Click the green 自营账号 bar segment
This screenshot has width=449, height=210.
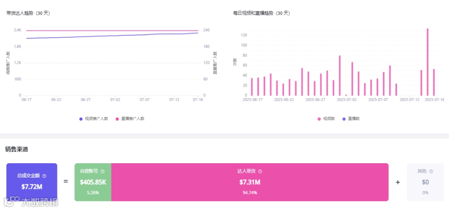point(93,182)
